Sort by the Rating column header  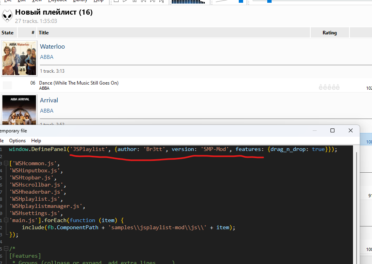click(329, 33)
